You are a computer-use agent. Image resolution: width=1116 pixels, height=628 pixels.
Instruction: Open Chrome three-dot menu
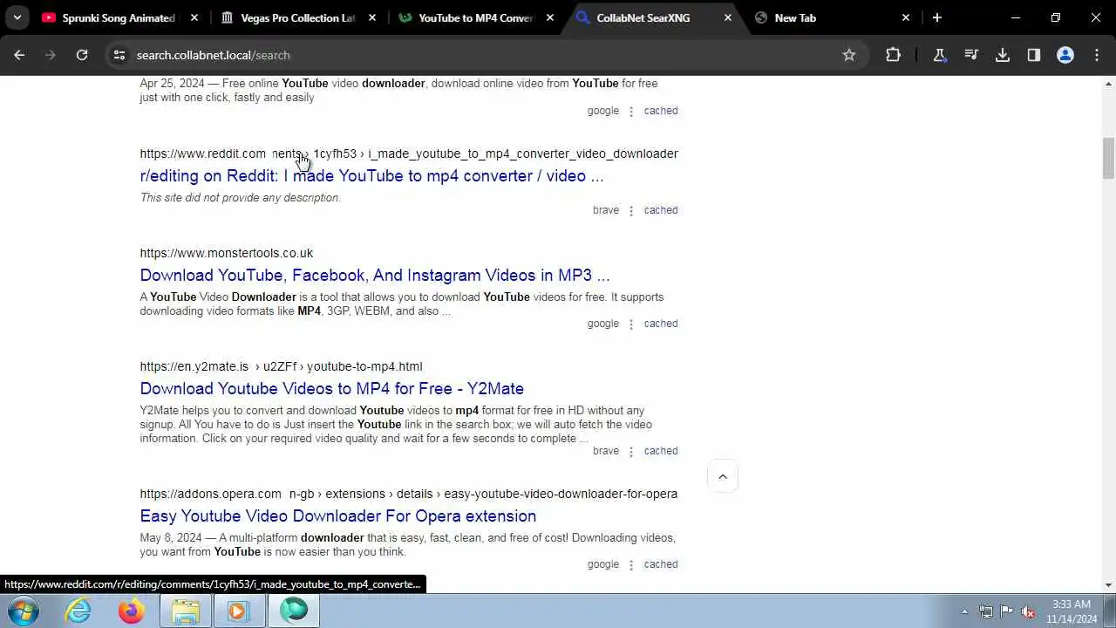[x=1097, y=55]
